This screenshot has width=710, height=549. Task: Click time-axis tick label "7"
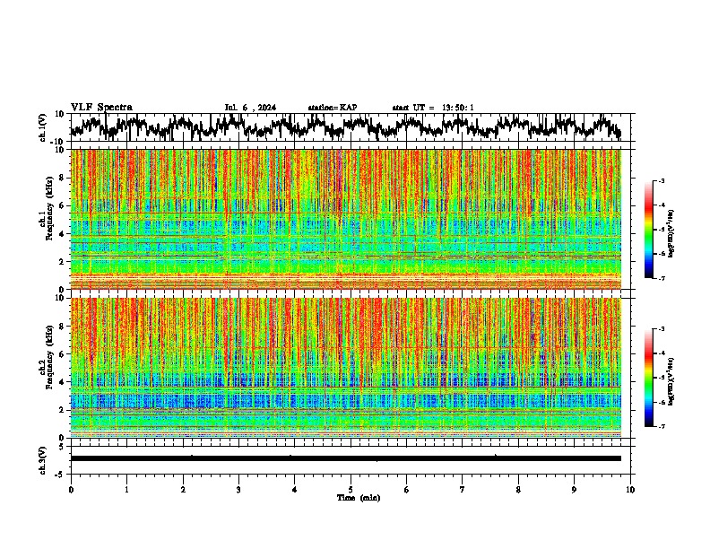[x=463, y=490]
